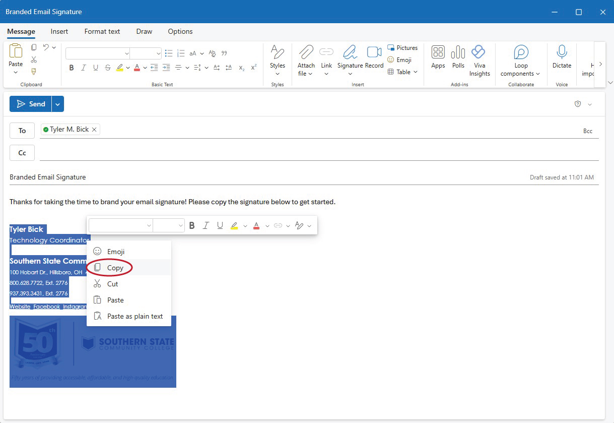
Task: Expand the Attach file dropdown
Action: tap(310, 74)
